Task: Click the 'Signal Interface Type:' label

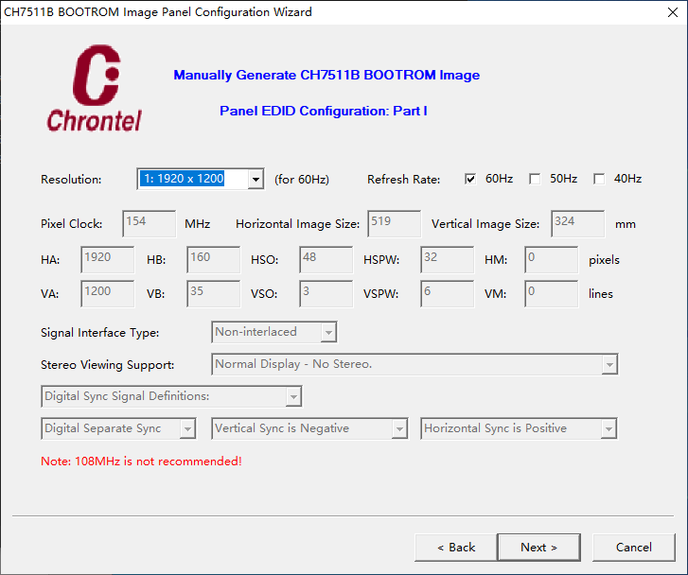Action: [x=100, y=333]
